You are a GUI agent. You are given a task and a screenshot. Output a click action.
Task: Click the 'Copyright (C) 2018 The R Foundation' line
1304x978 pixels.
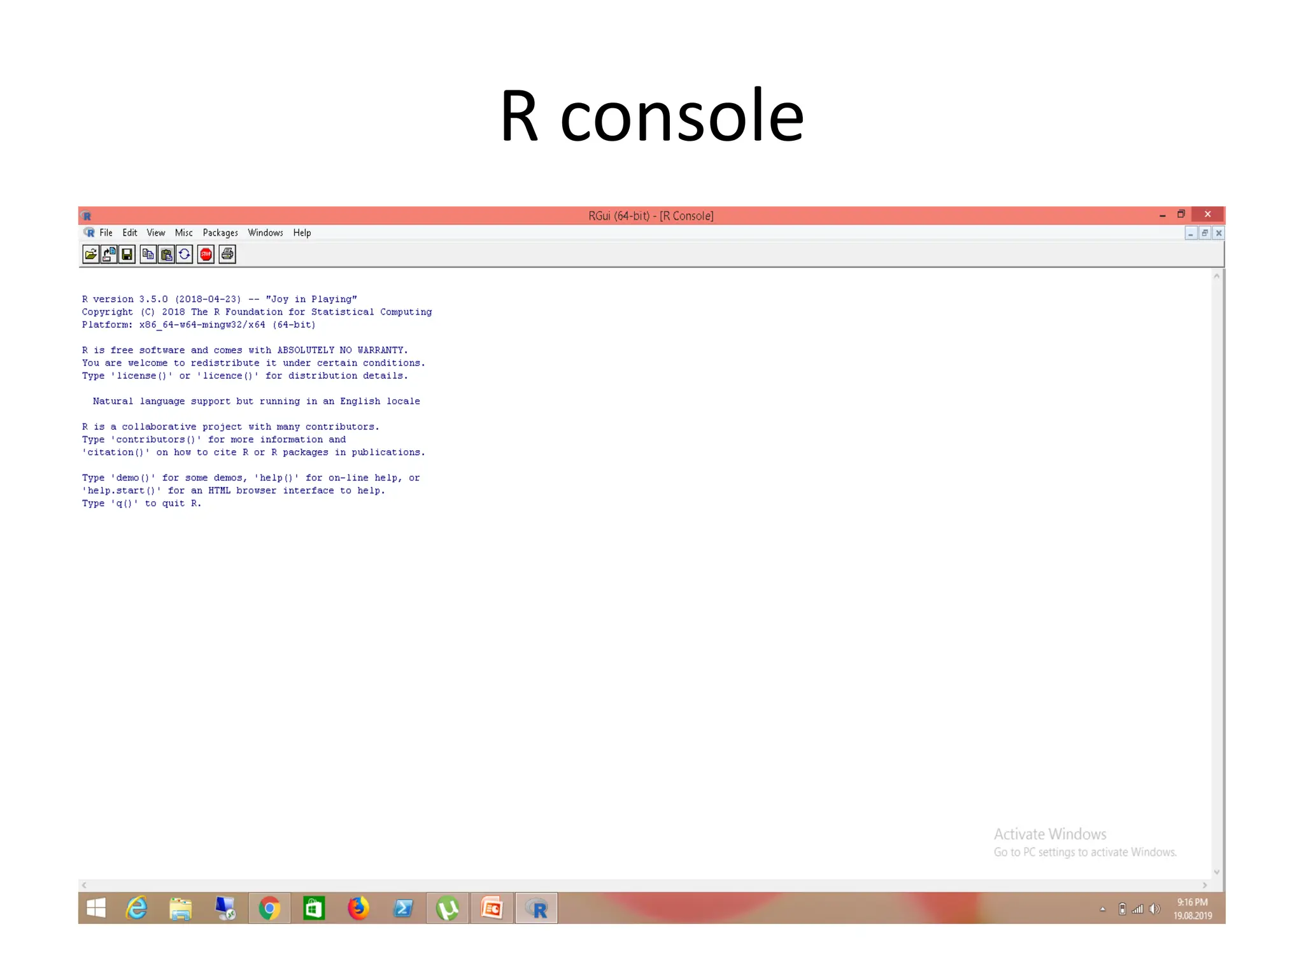tap(257, 312)
